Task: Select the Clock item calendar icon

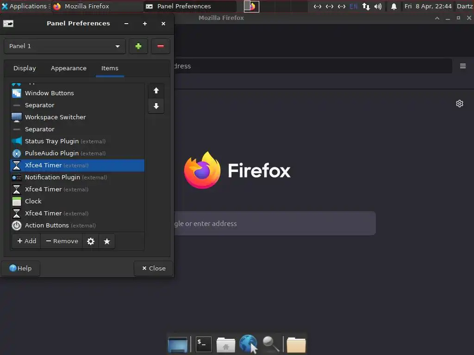Action: 17,202
